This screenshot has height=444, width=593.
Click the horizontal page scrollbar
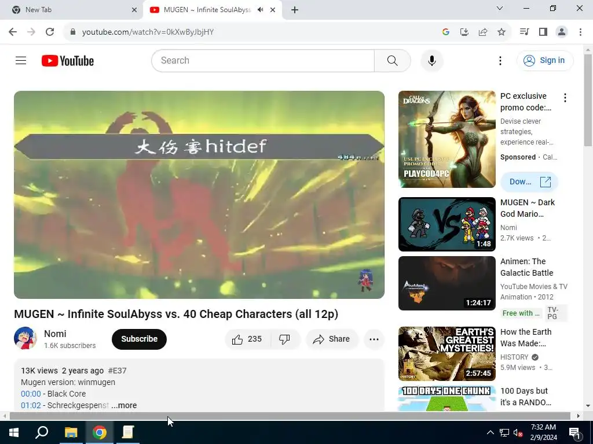pos(290,416)
